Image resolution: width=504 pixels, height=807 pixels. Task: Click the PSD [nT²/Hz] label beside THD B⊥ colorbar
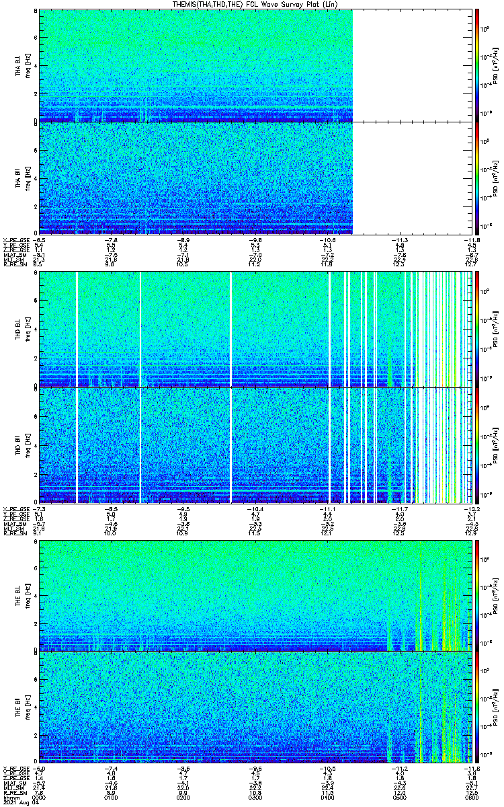(495, 329)
